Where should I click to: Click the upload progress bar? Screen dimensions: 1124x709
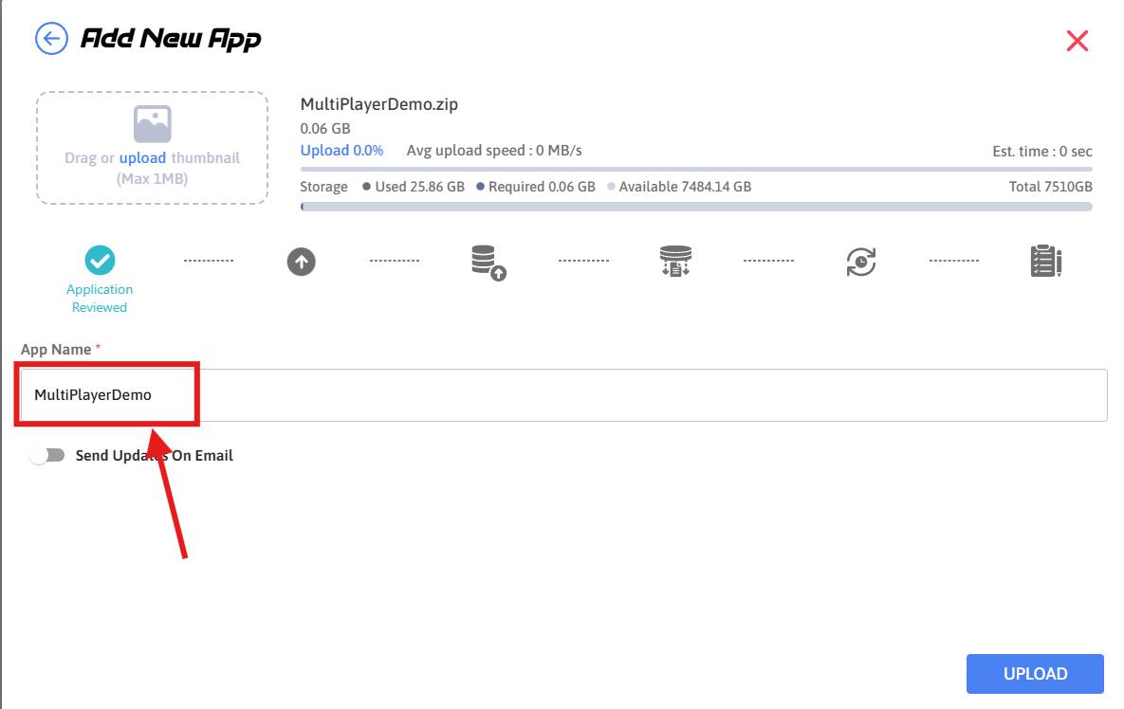[695, 169]
